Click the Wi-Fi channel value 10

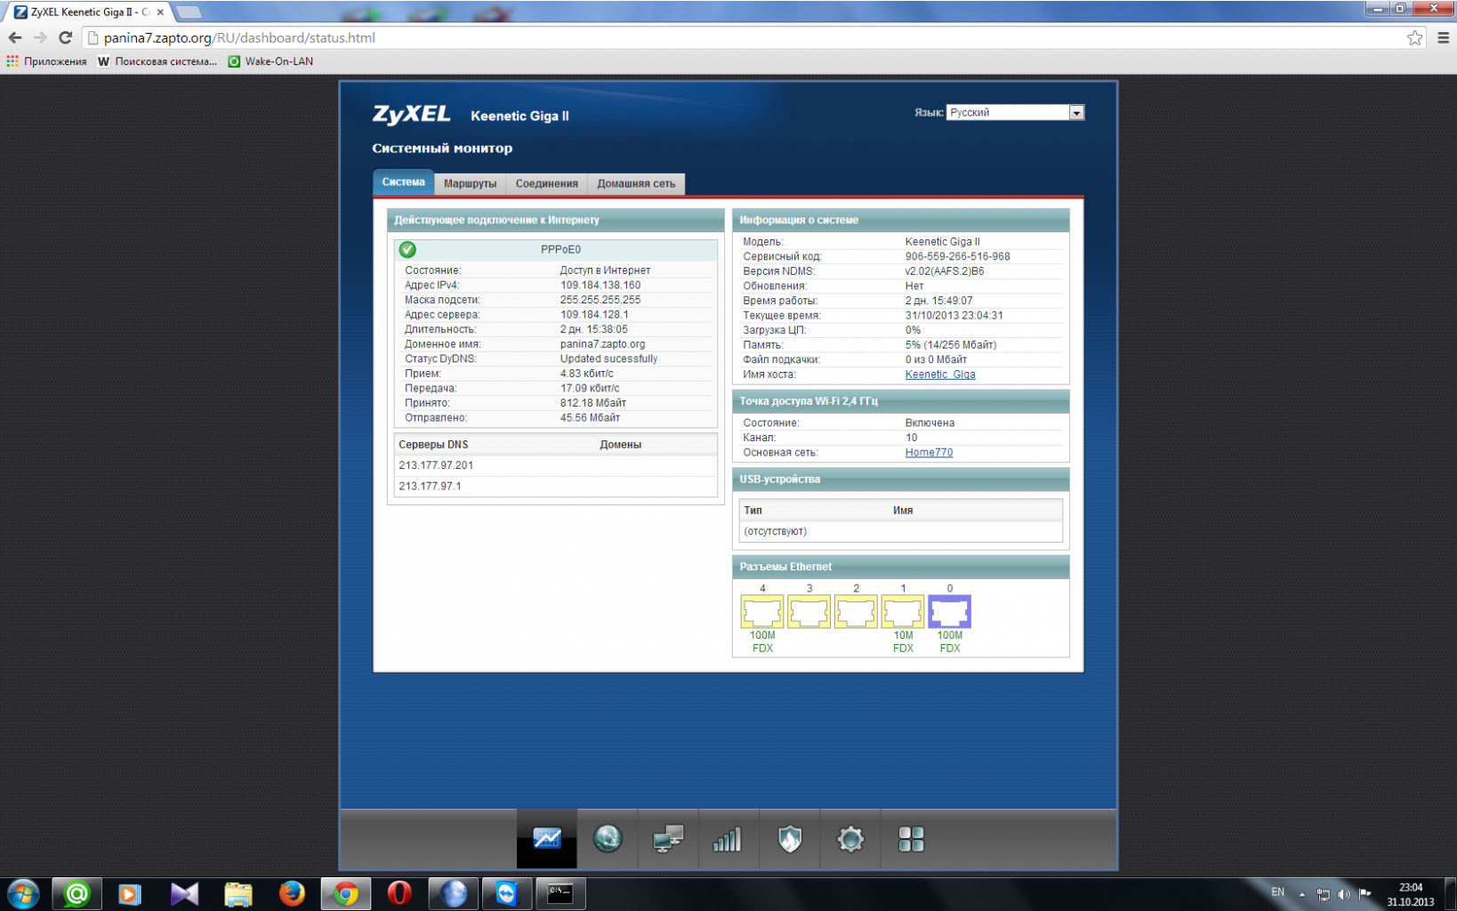(x=911, y=438)
